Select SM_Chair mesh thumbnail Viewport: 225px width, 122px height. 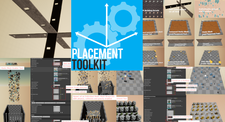[x=56, y=69]
